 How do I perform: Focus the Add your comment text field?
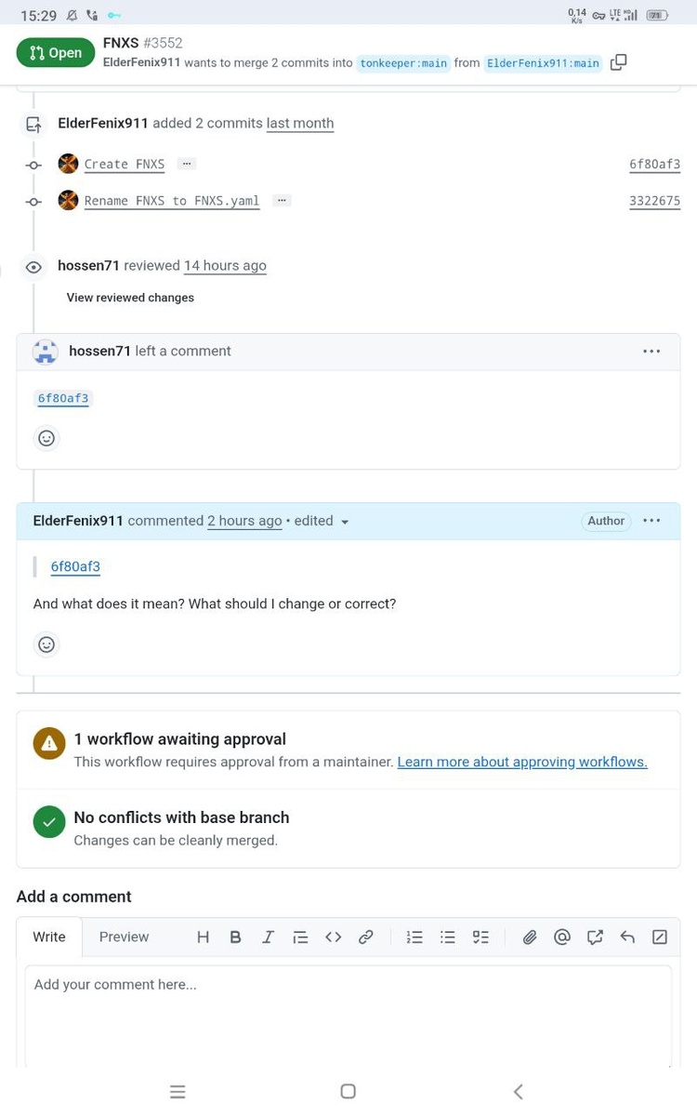tap(348, 1014)
